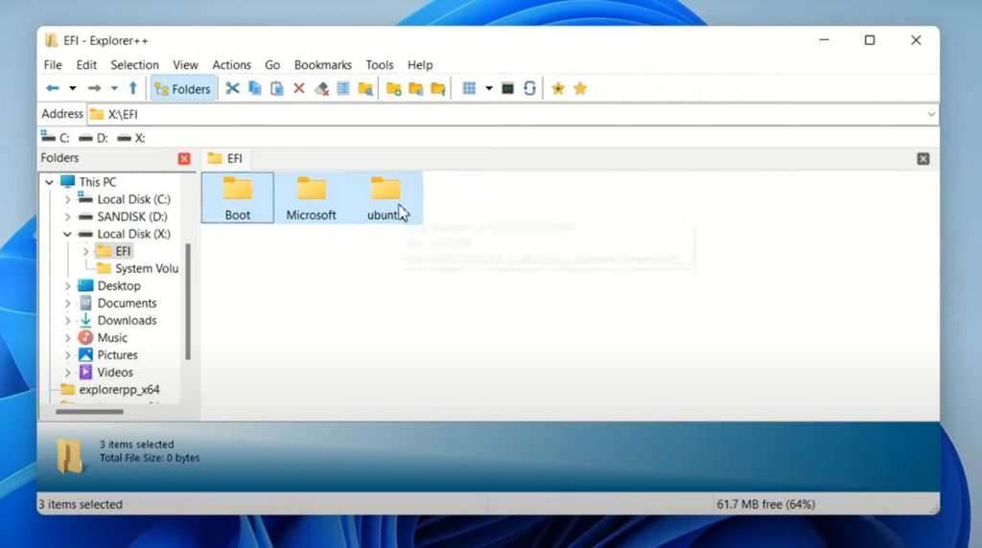Expand the Music tree node
Image resolution: width=982 pixels, height=548 pixels.
click(67, 338)
